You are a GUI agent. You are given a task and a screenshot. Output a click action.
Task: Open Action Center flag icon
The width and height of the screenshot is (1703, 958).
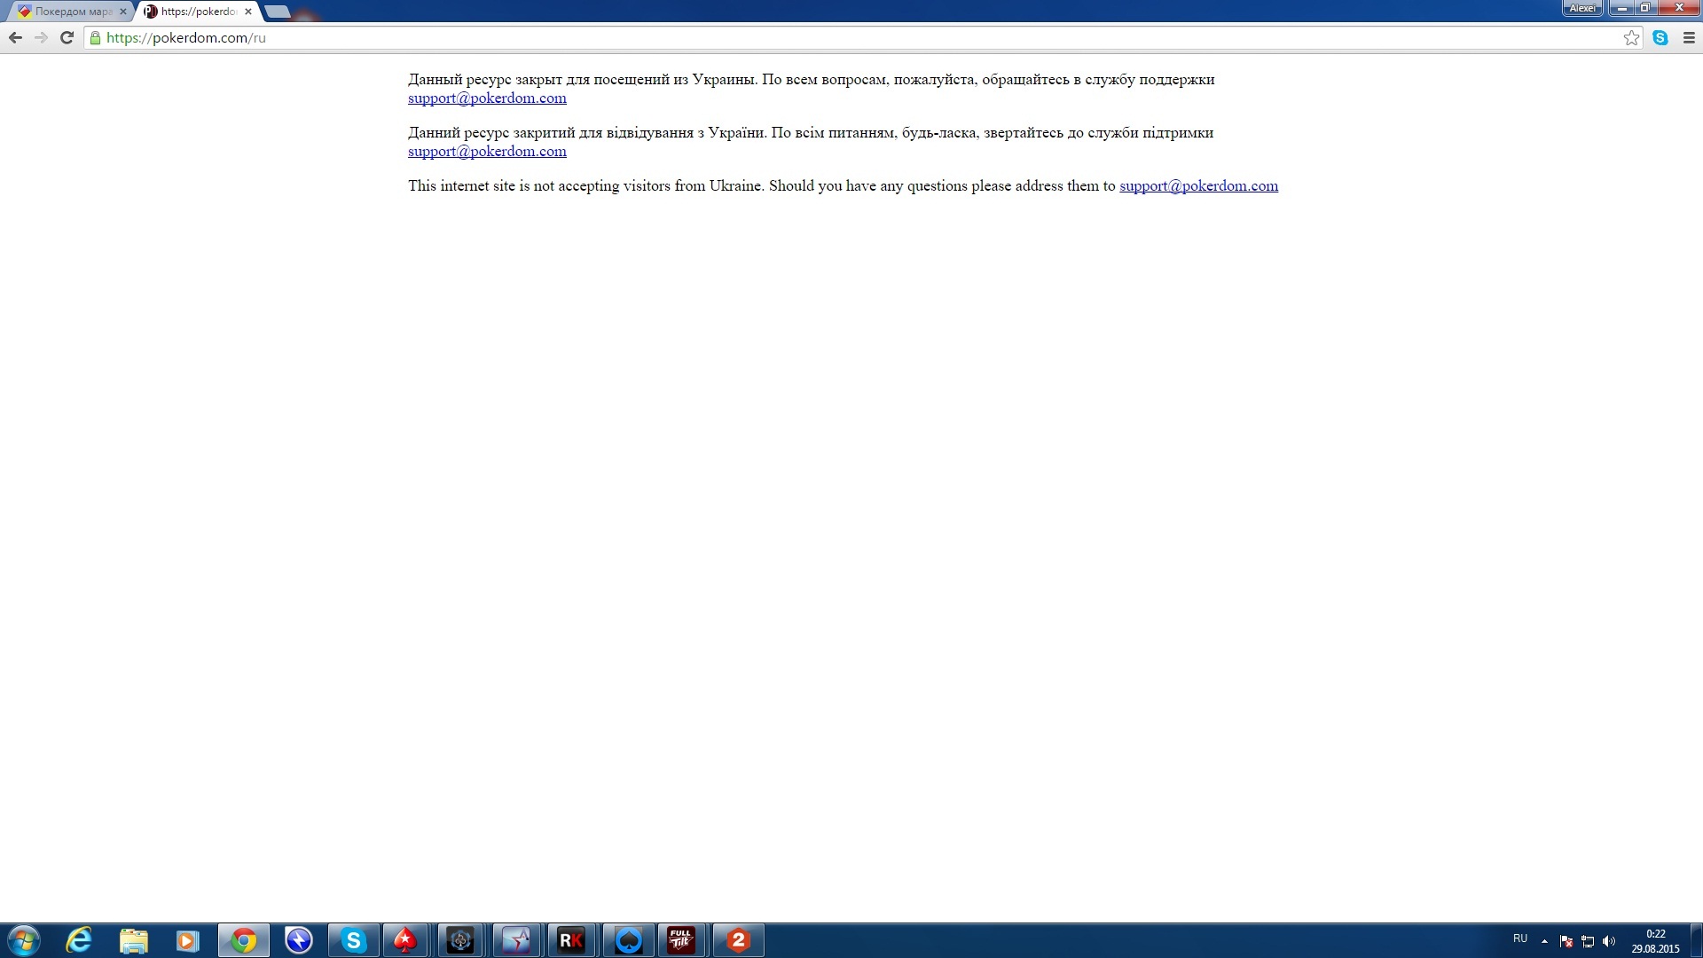point(1566,941)
